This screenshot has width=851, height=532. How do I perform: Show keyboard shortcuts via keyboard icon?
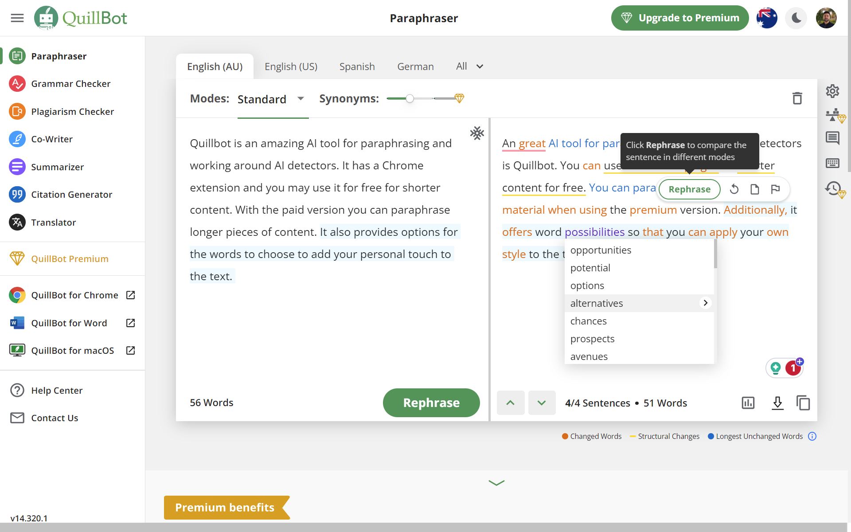[x=832, y=163]
